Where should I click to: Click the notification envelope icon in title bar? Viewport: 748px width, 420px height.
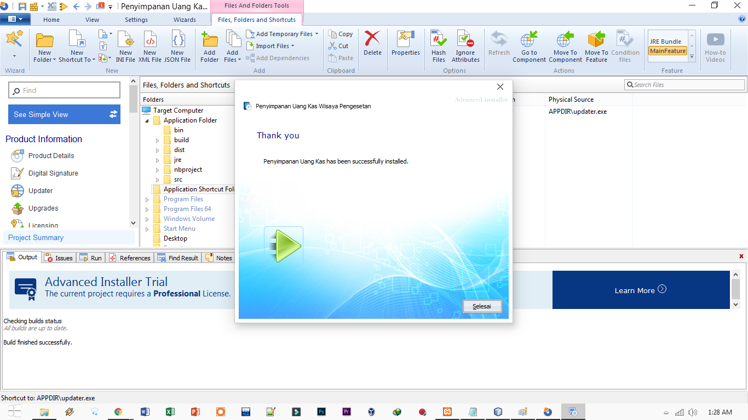[100, 7]
